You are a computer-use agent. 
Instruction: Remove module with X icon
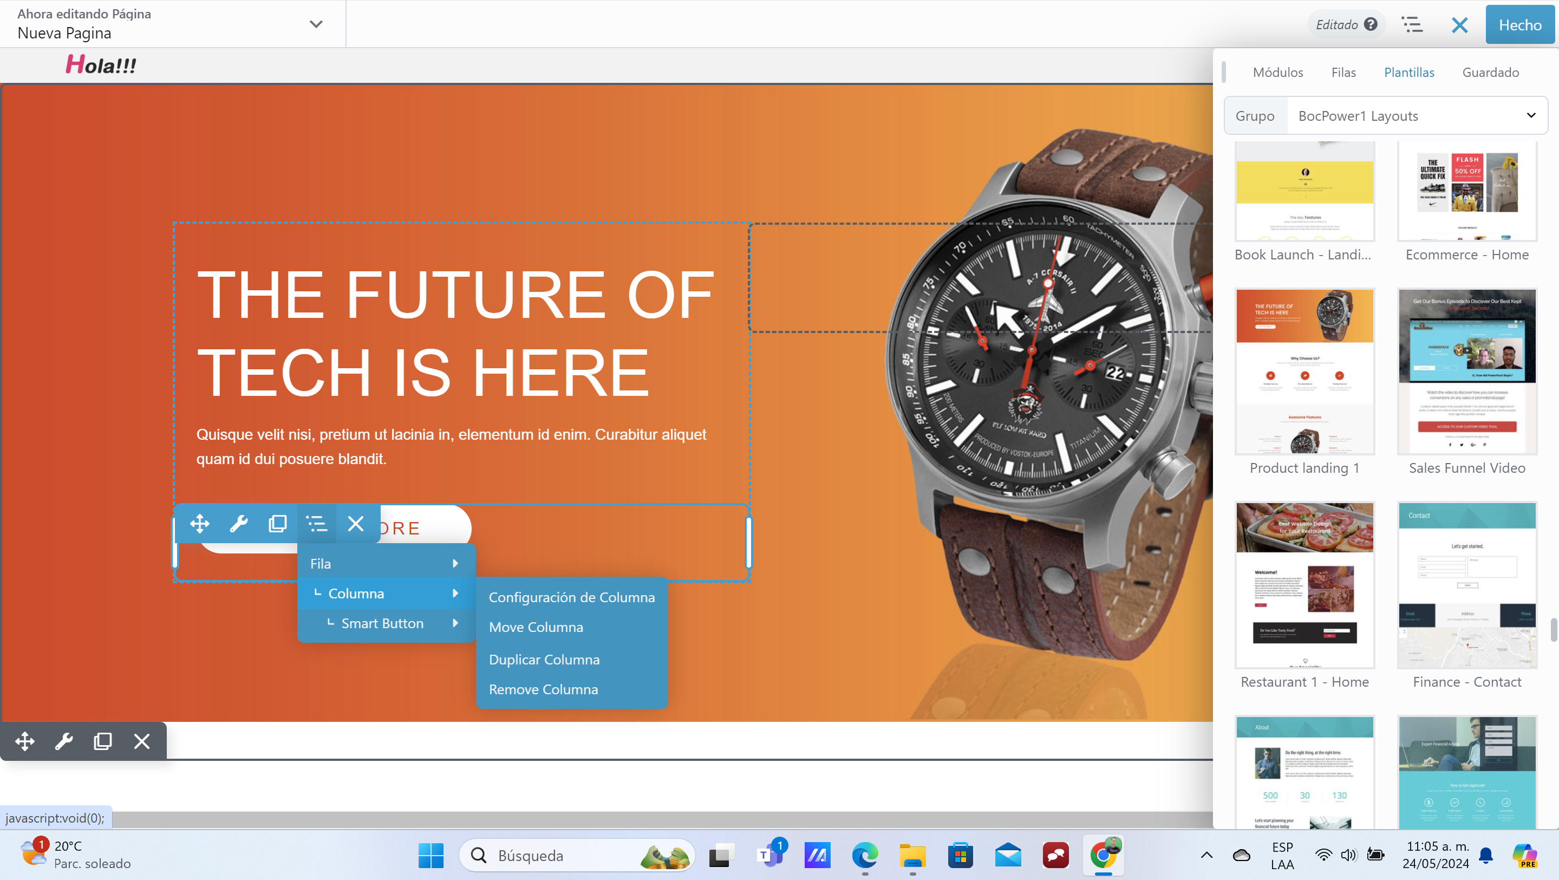(355, 524)
